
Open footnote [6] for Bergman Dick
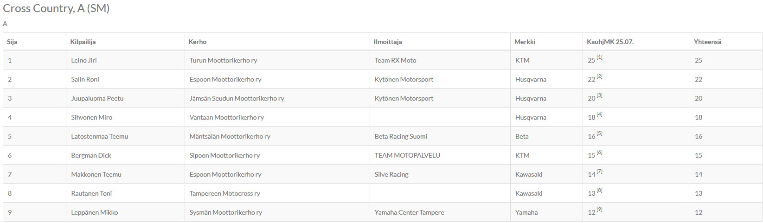599,152
